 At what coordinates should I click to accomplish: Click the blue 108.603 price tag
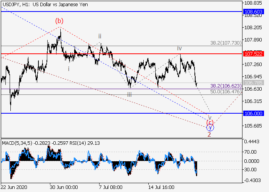coord(253,12)
